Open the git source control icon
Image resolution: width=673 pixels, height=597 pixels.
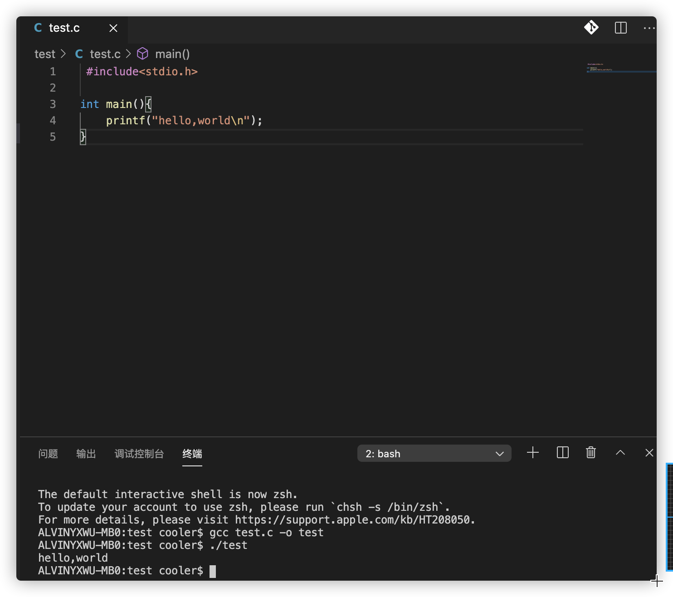[591, 28]
